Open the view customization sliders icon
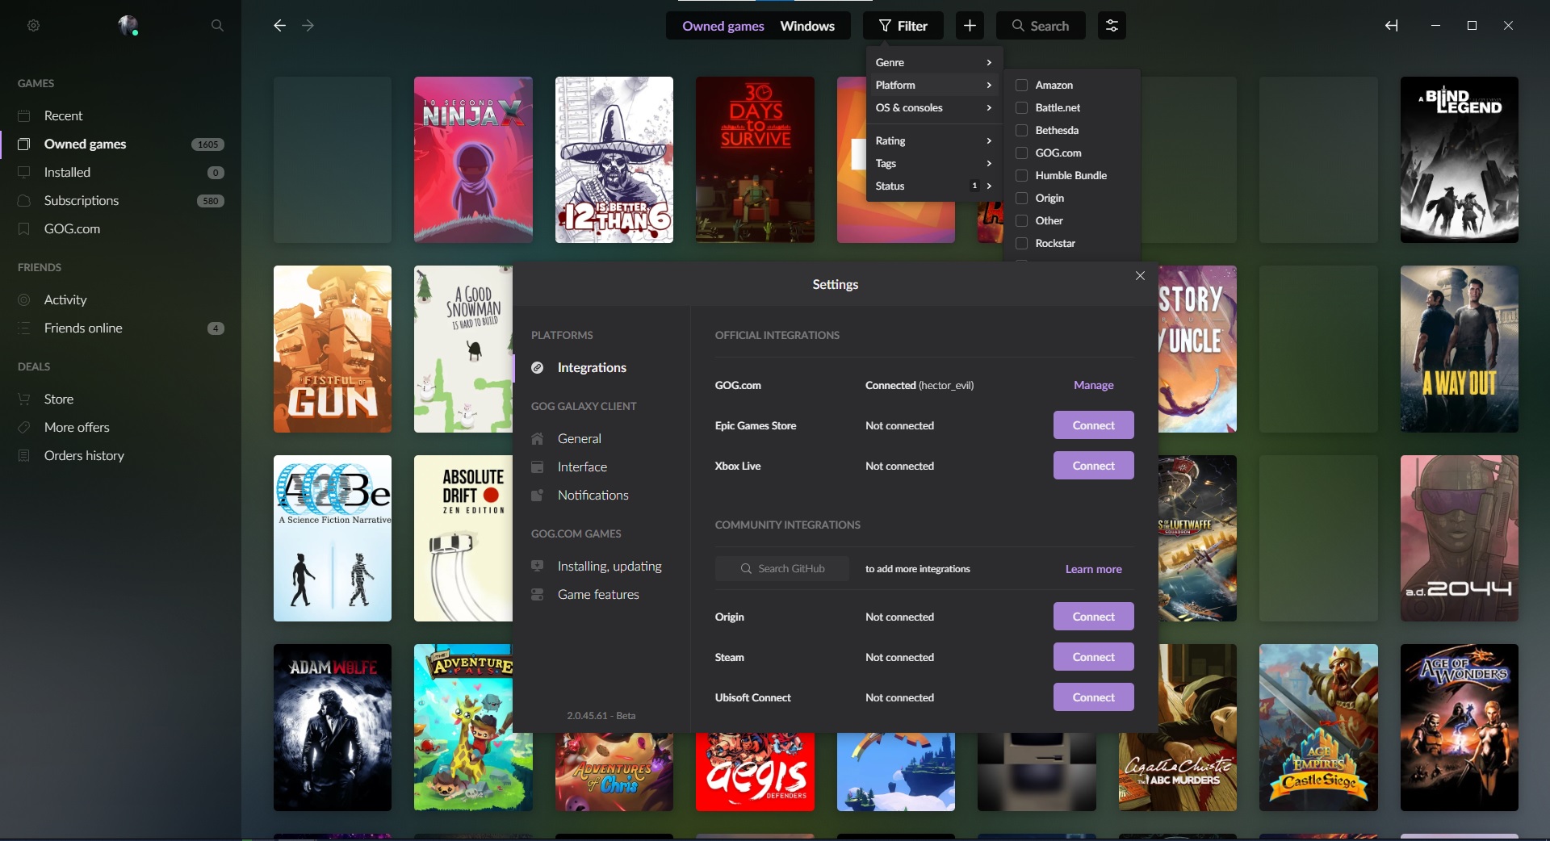The image size is (1550, 841). point(1112,26)
